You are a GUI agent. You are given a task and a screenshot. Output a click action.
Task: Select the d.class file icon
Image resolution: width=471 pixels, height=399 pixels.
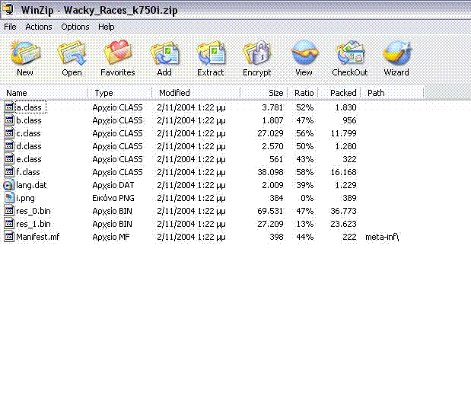[9, 146]
